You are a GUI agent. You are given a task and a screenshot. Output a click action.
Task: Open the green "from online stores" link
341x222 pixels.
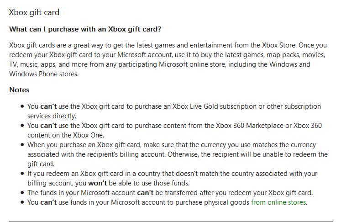click(278, 202)
